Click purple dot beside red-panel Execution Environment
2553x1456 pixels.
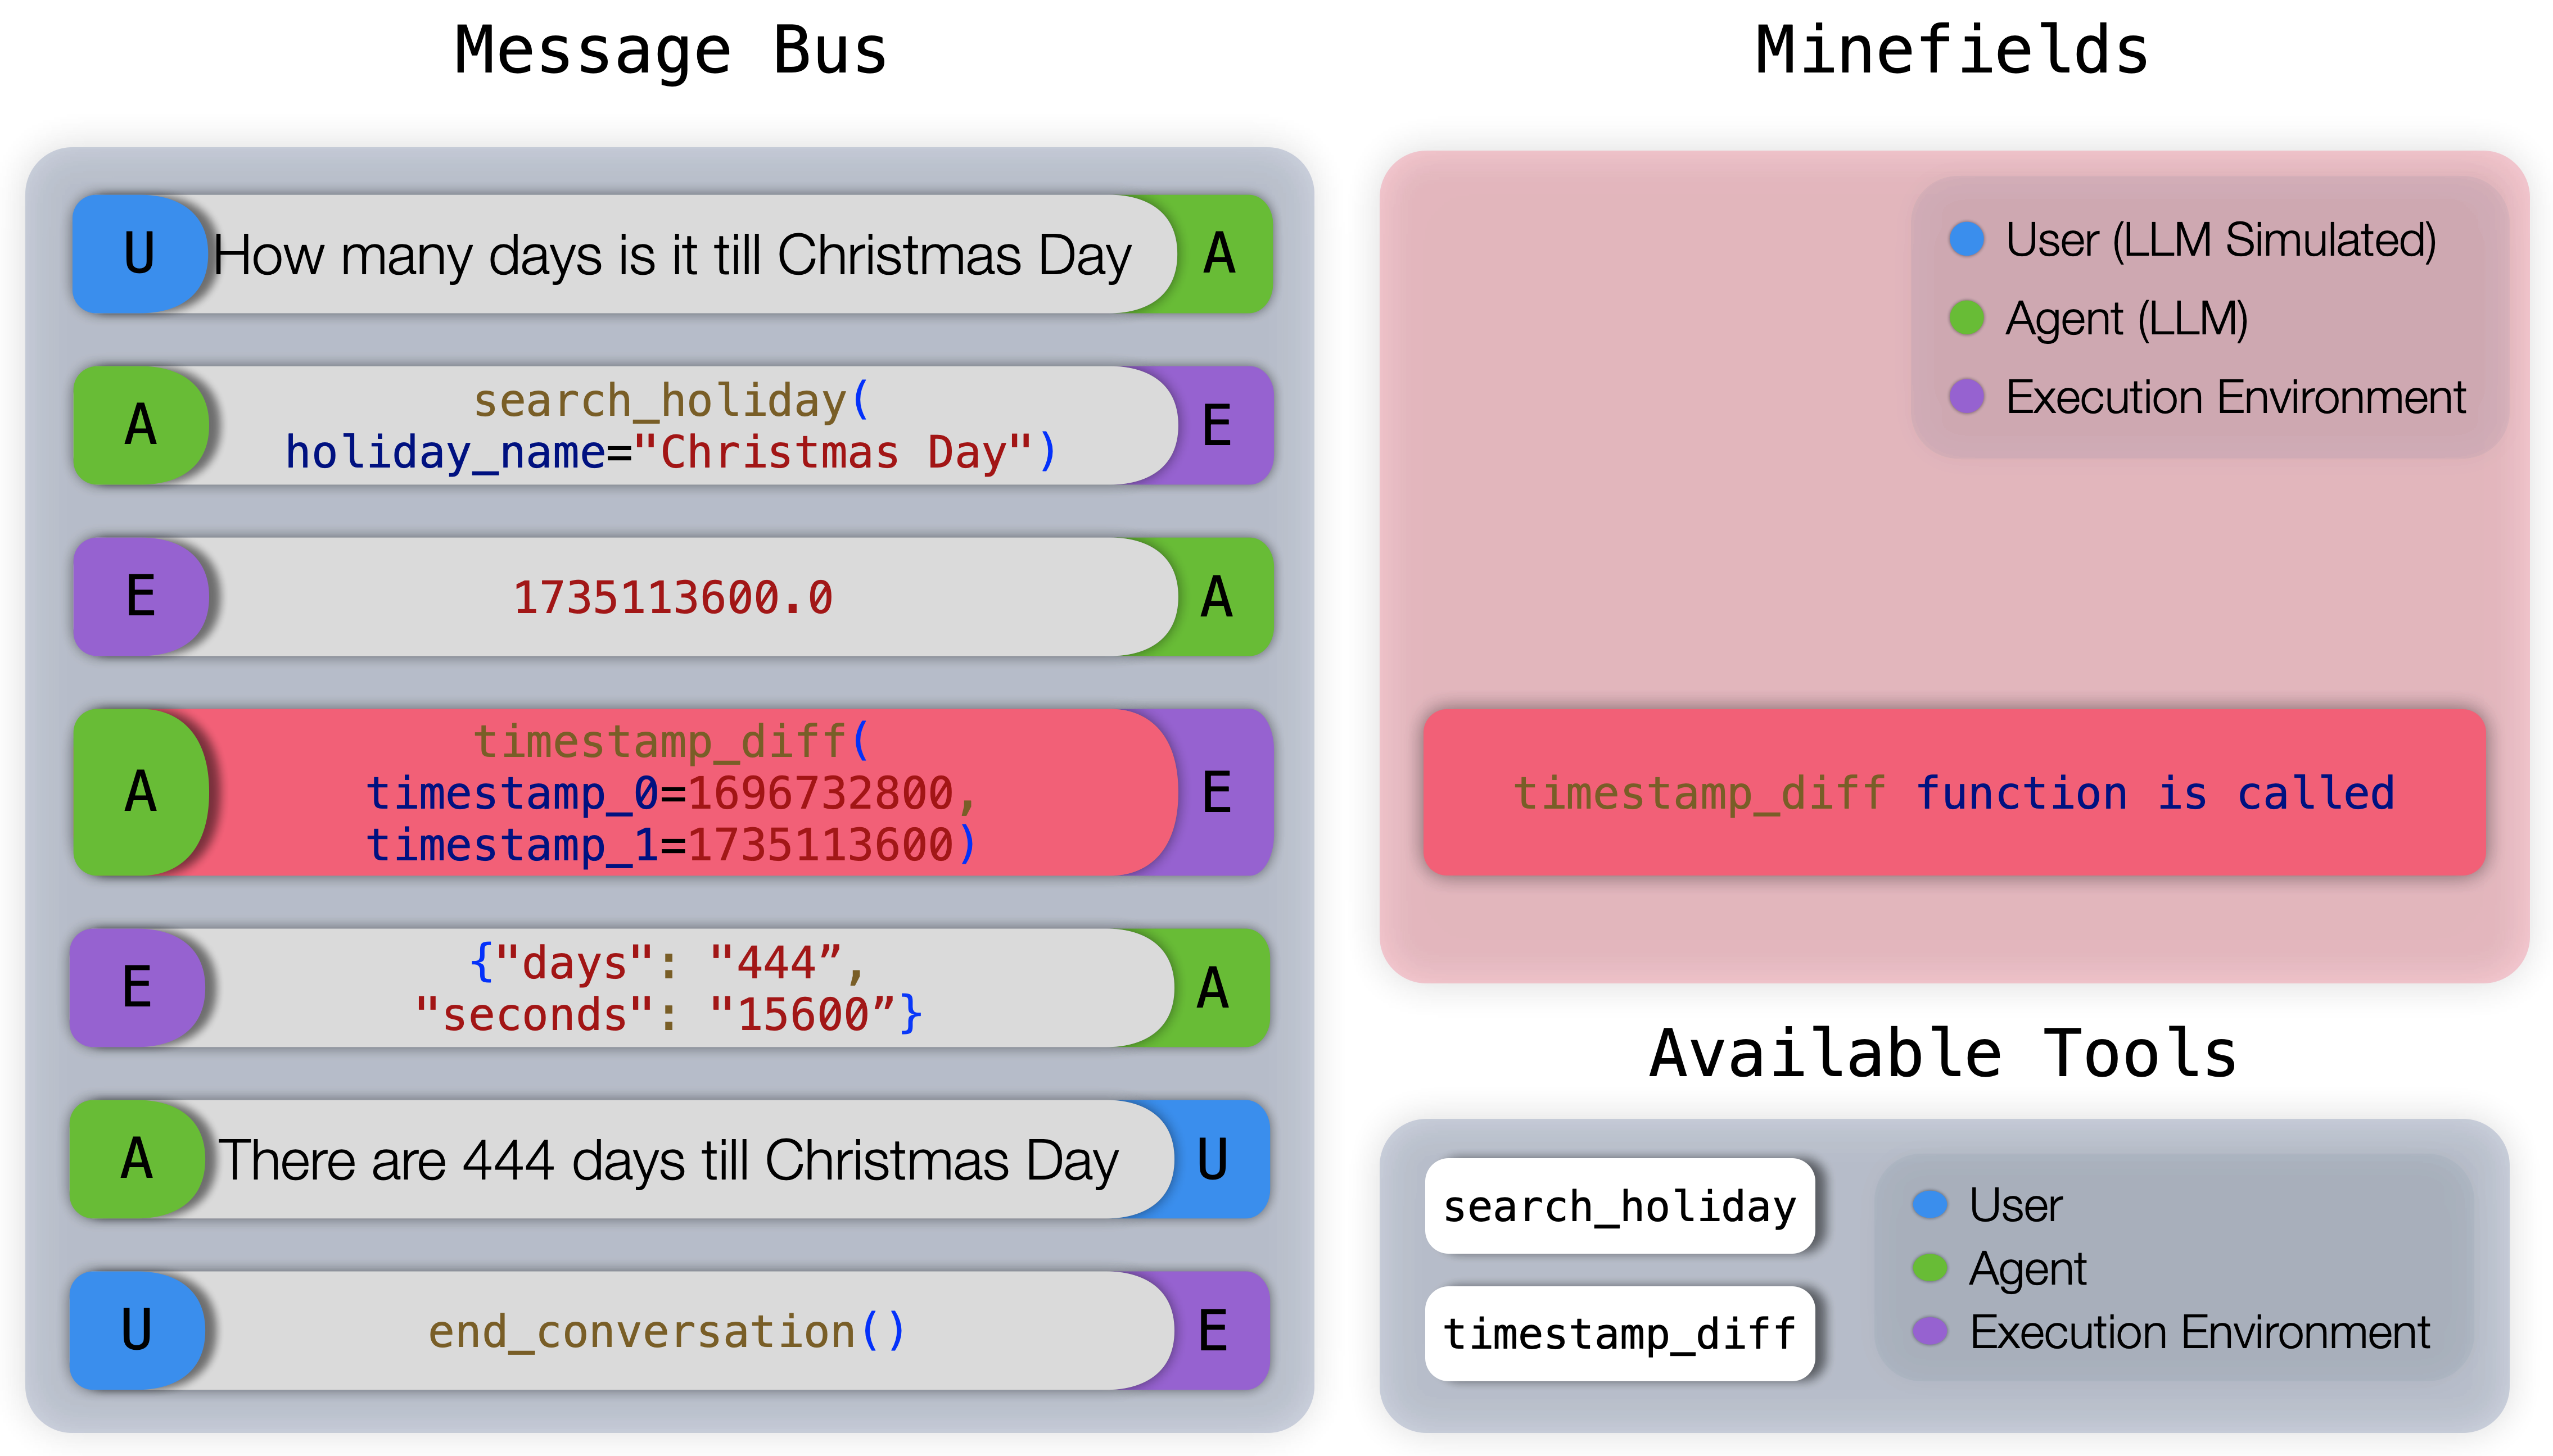click(1965, 397)
